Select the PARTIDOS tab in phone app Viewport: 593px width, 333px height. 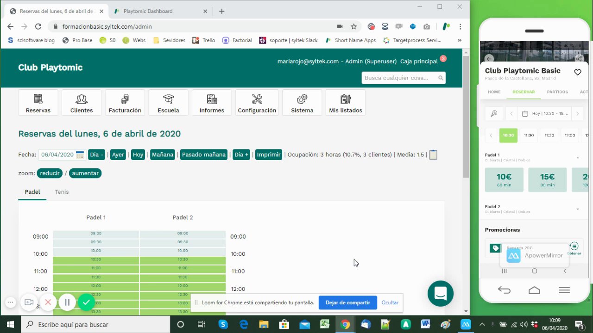[557, 92]
